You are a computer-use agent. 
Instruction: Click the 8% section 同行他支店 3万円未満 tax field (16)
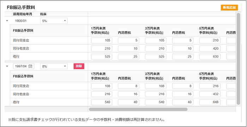183,94
